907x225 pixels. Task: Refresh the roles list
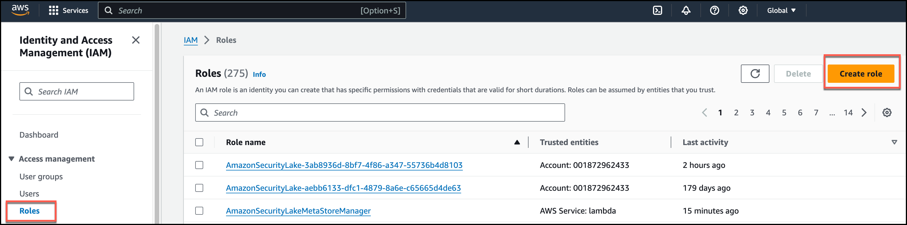[755, 74]
